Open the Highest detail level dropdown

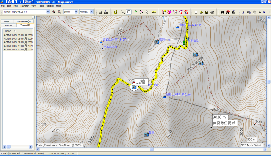pyautogui.click(x=91, y=11)
